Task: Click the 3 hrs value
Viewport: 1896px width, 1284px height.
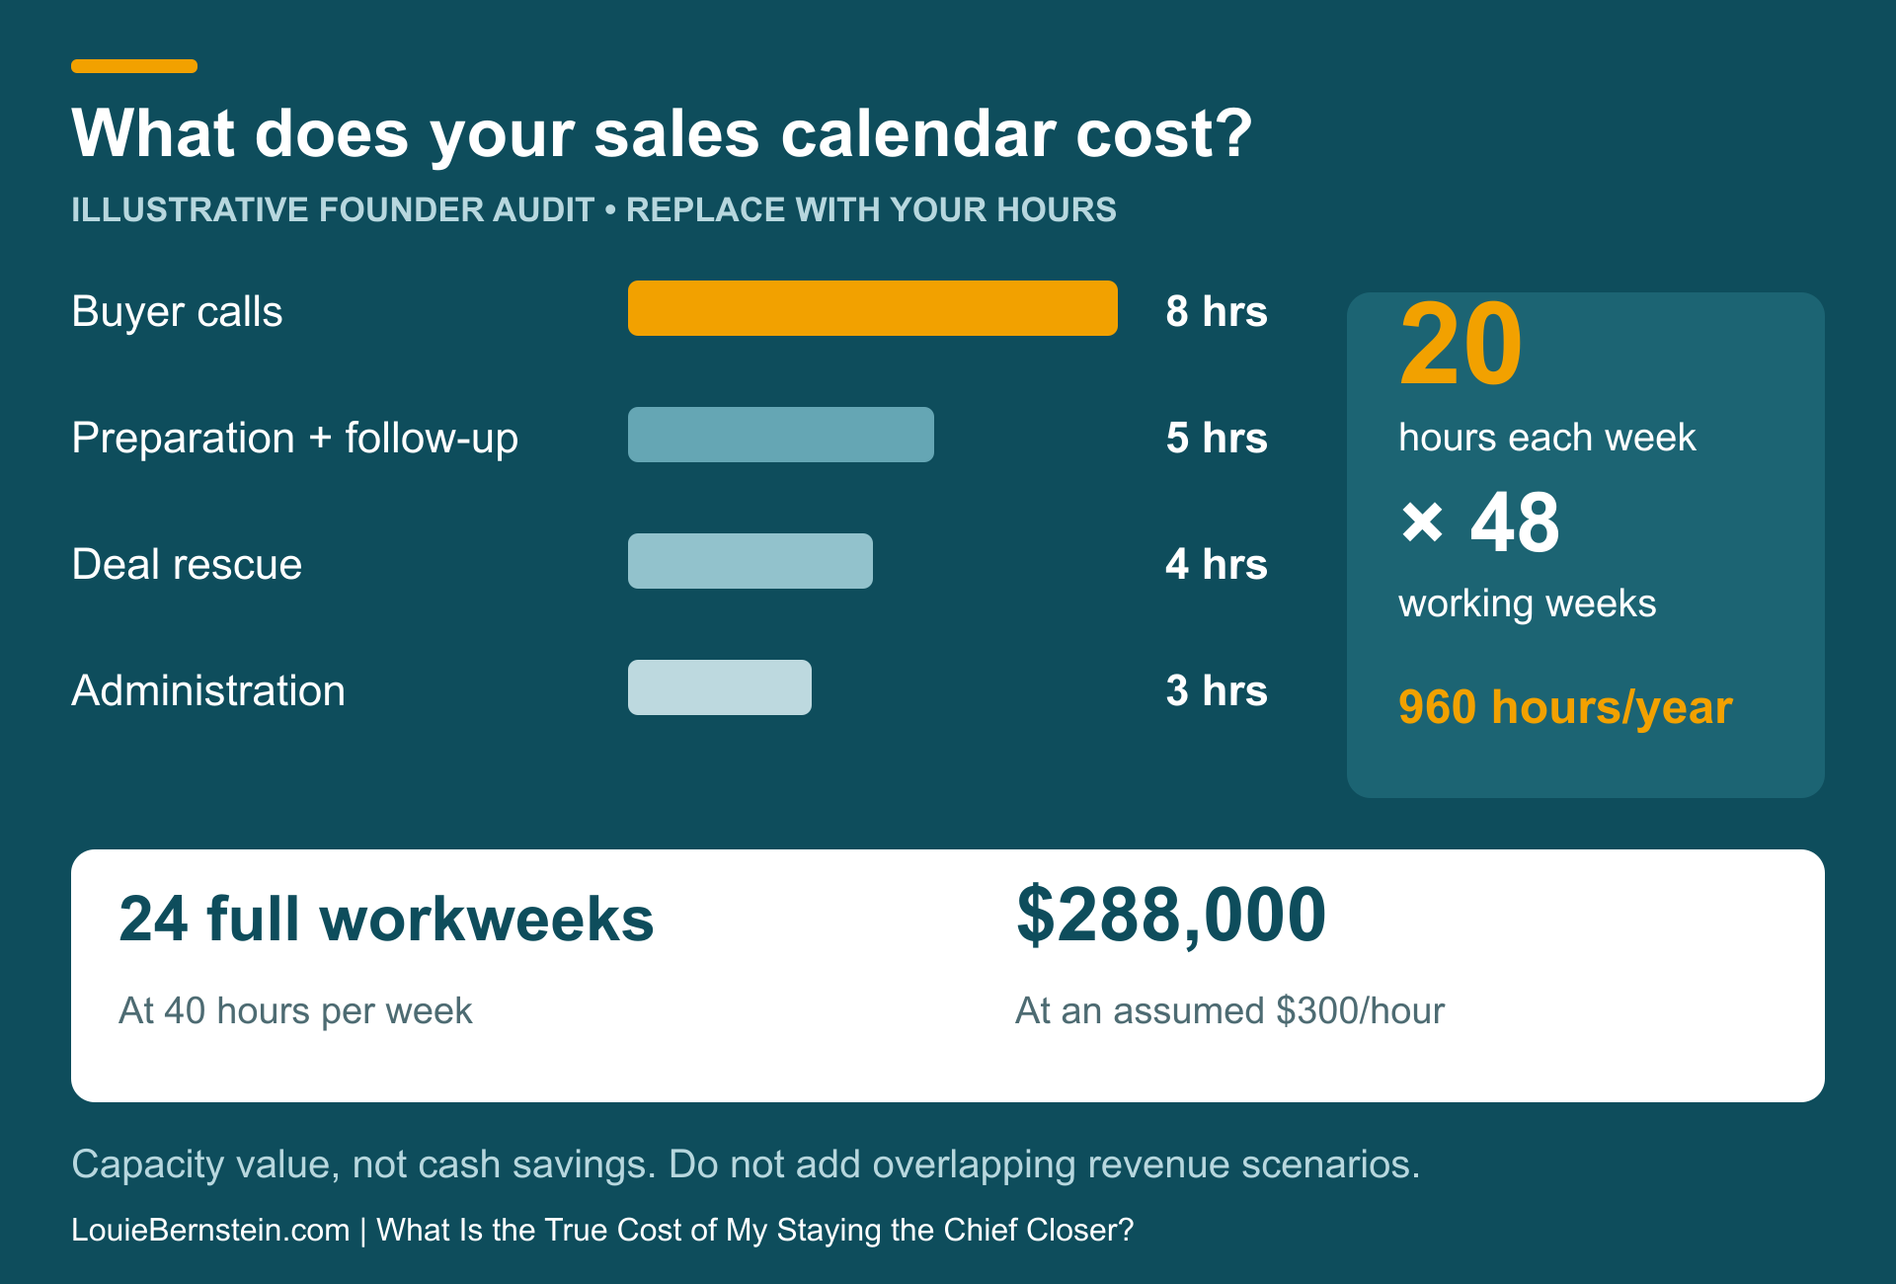Action: (1216, 690)
